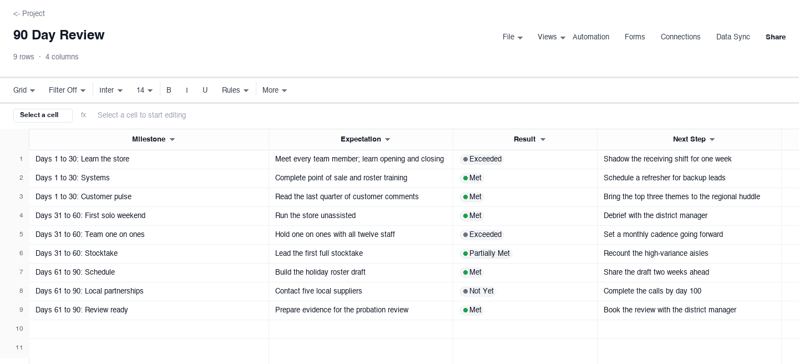Open the Data Sync menu item
Viewport: 799px width, 364px height.
[x=733, y=37]
